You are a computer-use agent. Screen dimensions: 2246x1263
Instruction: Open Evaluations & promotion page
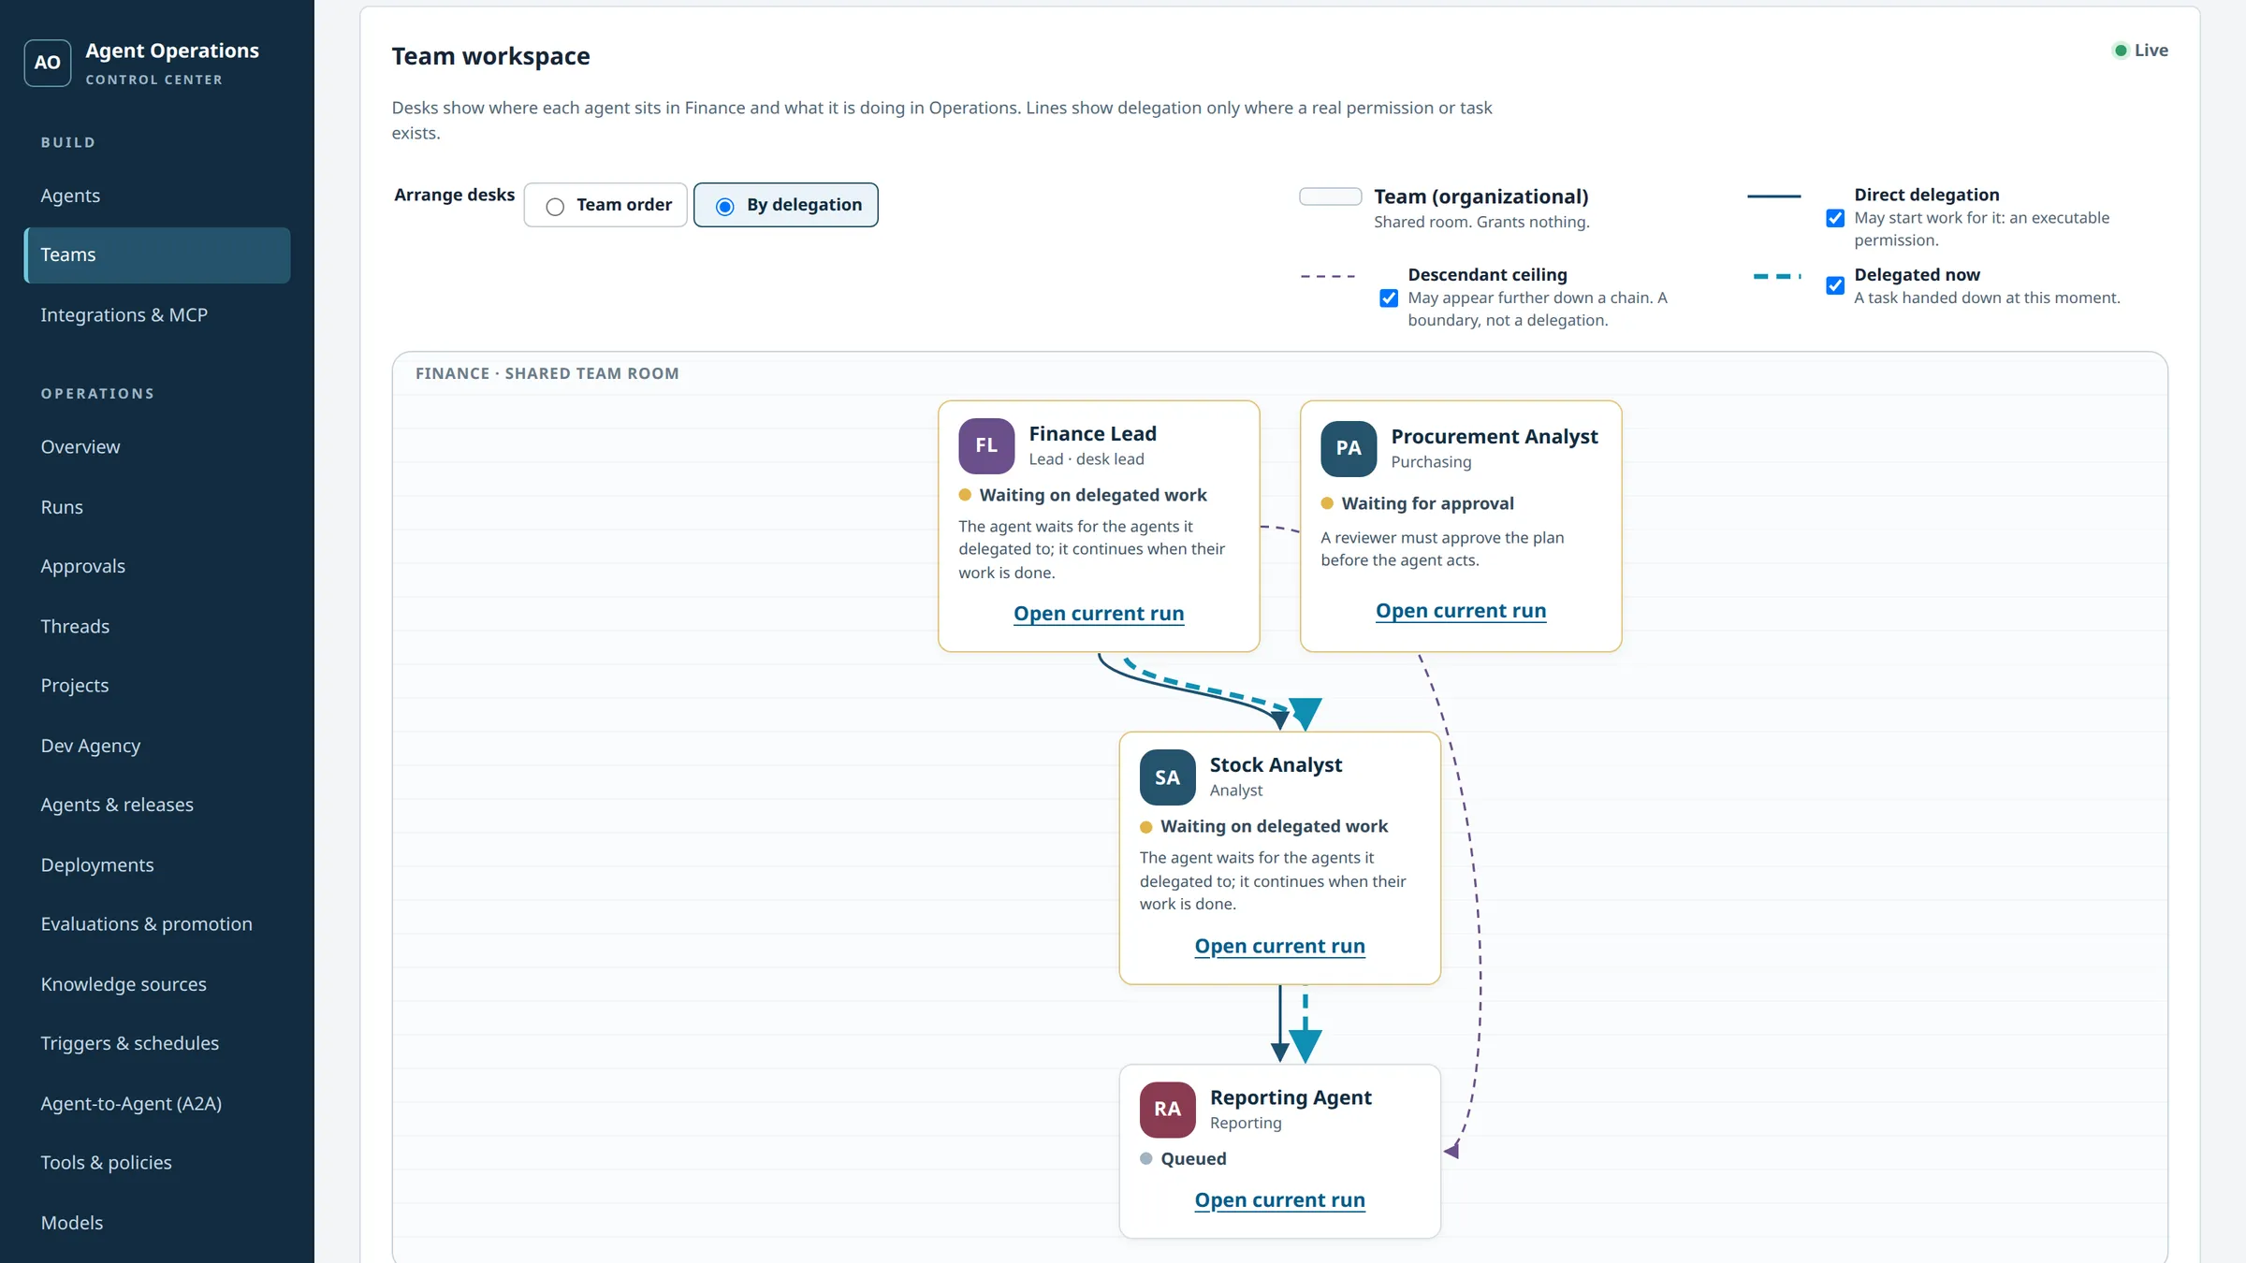pos(157,924)
